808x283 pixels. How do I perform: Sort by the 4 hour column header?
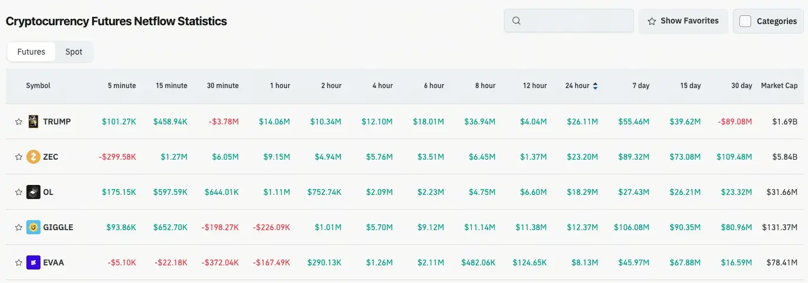(383, 86)
